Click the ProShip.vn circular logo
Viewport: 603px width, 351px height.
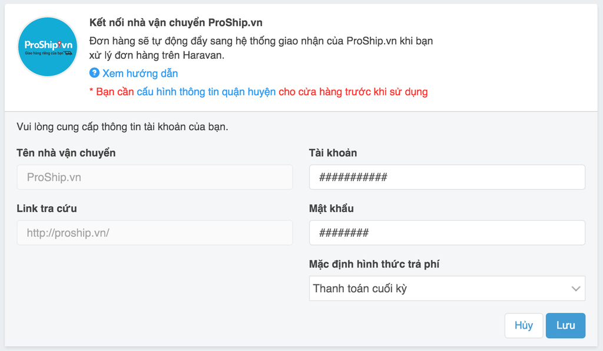click(48, 47)
